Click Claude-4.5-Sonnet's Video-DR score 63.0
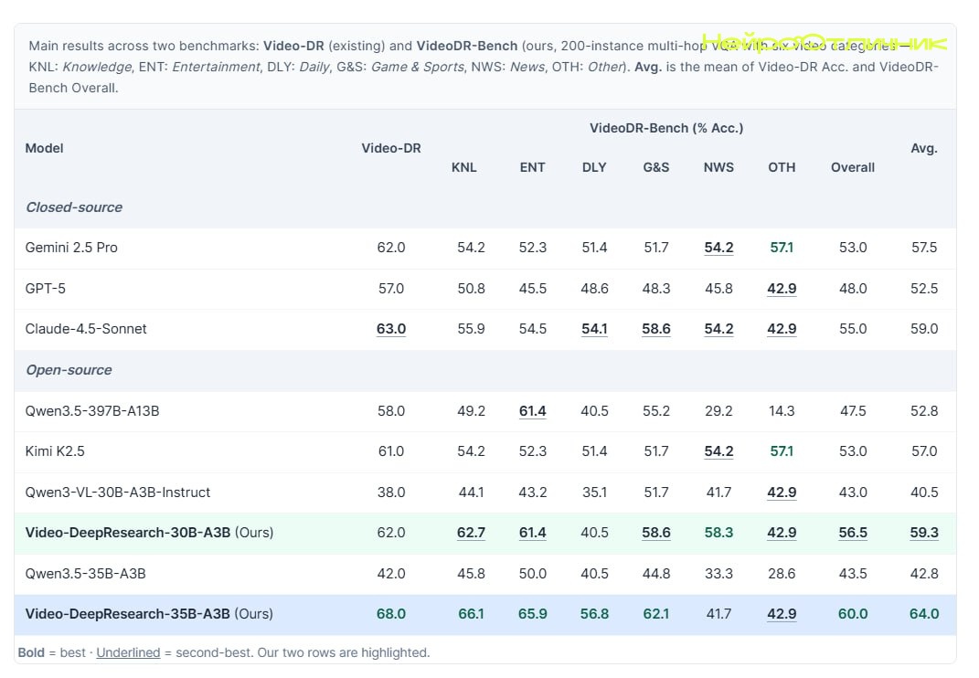This screenshot has width=979, height=678. (x=391, y=328)
